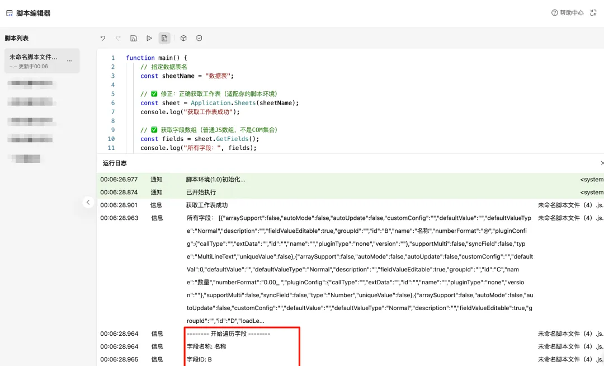Click the redo arrow icon
Image resolution: width=604 pixels, height=366 pixels.
(x=118, y=38)
